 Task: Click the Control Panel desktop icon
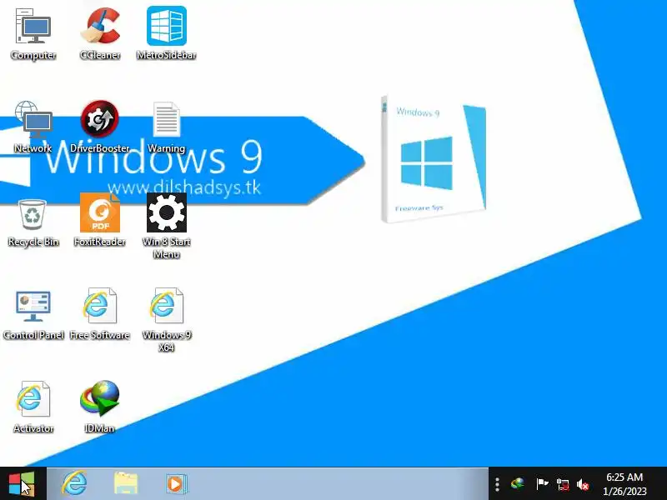click(33, 316)
